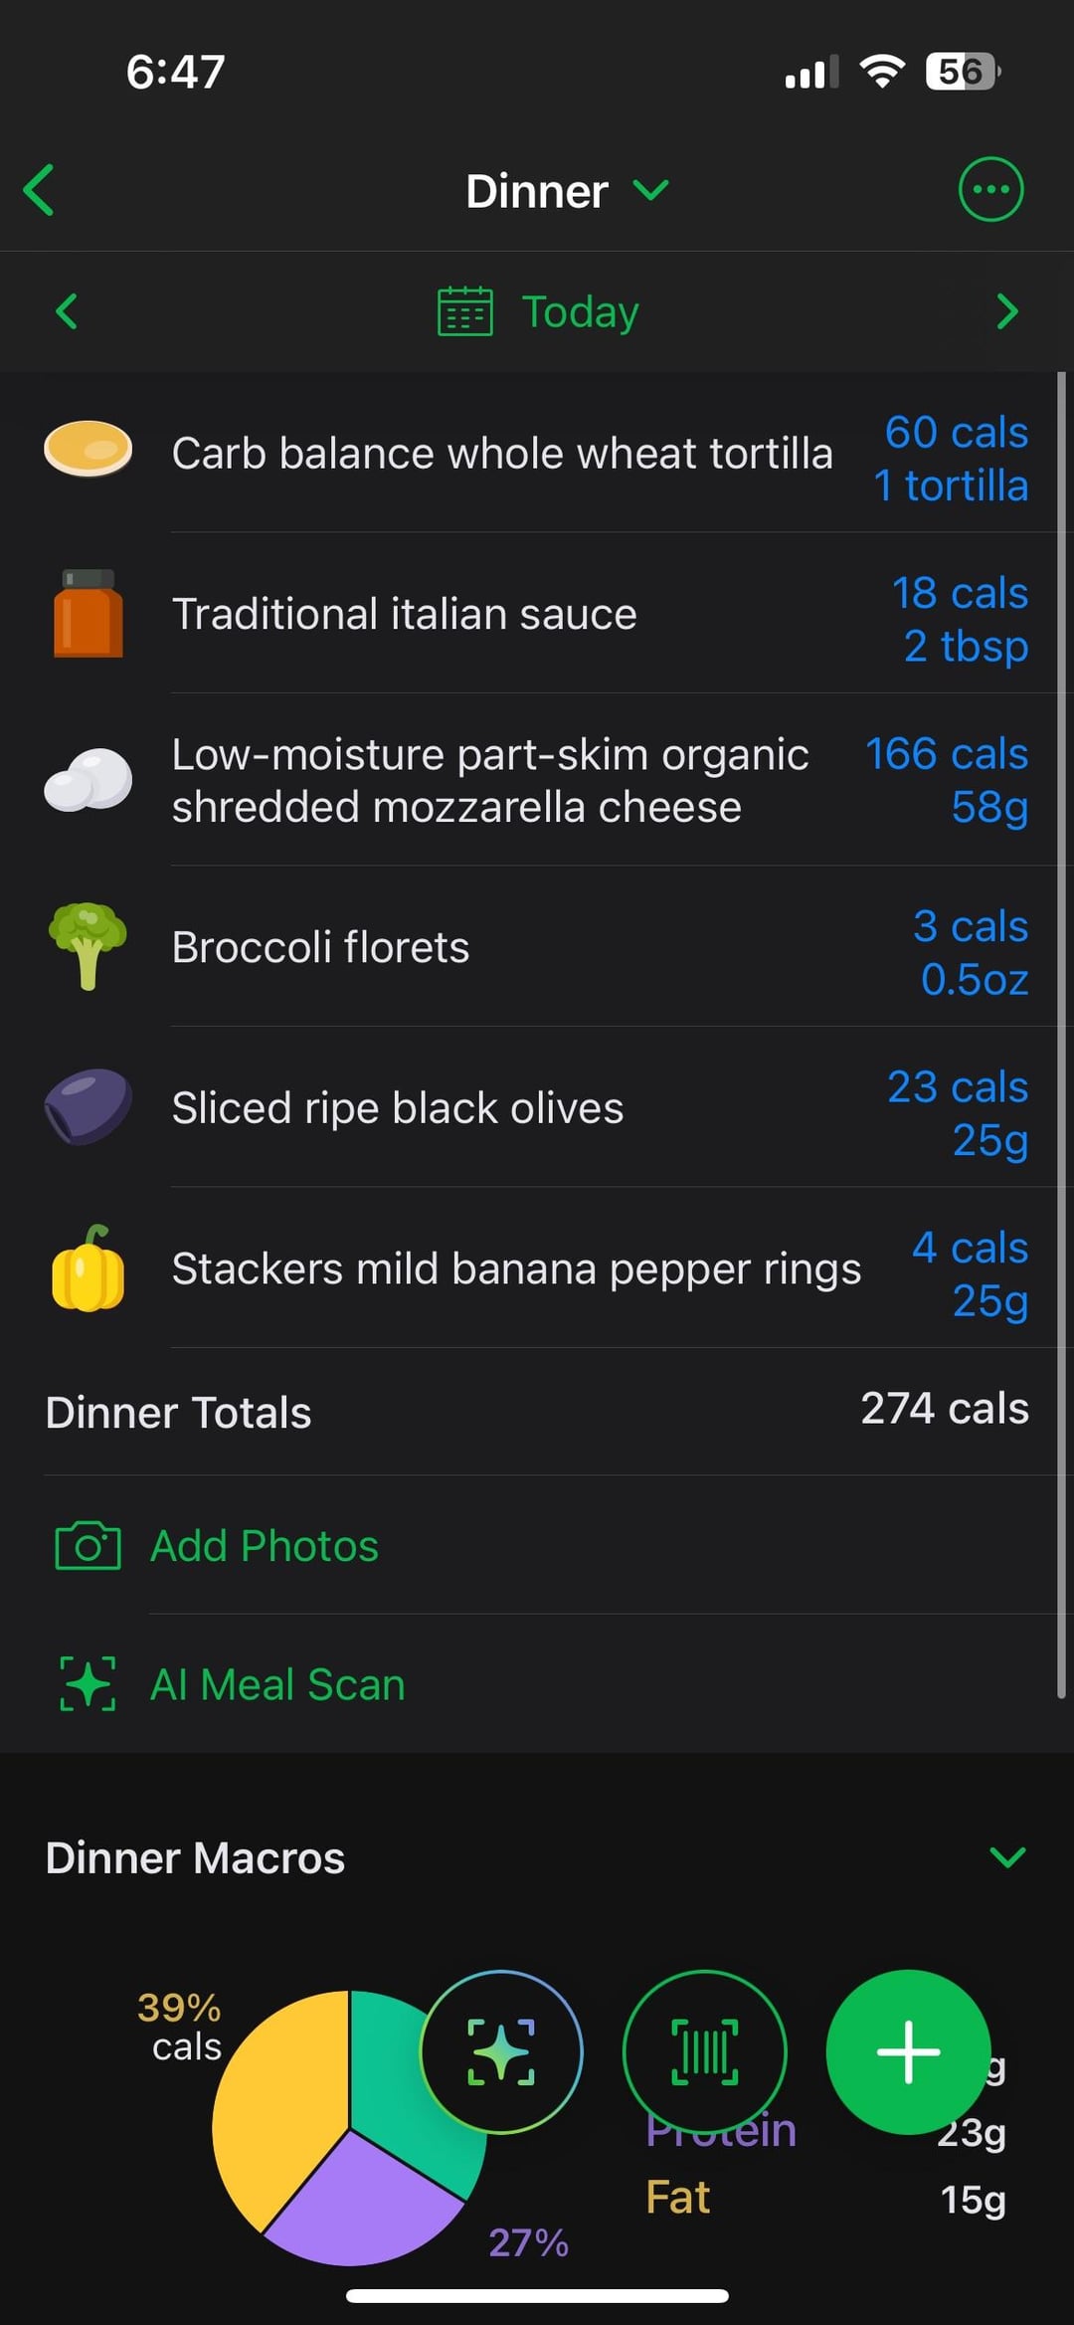Open the Traditional italian sauce entry
The image size is (1074, 2325).
(x=404, y=614)
